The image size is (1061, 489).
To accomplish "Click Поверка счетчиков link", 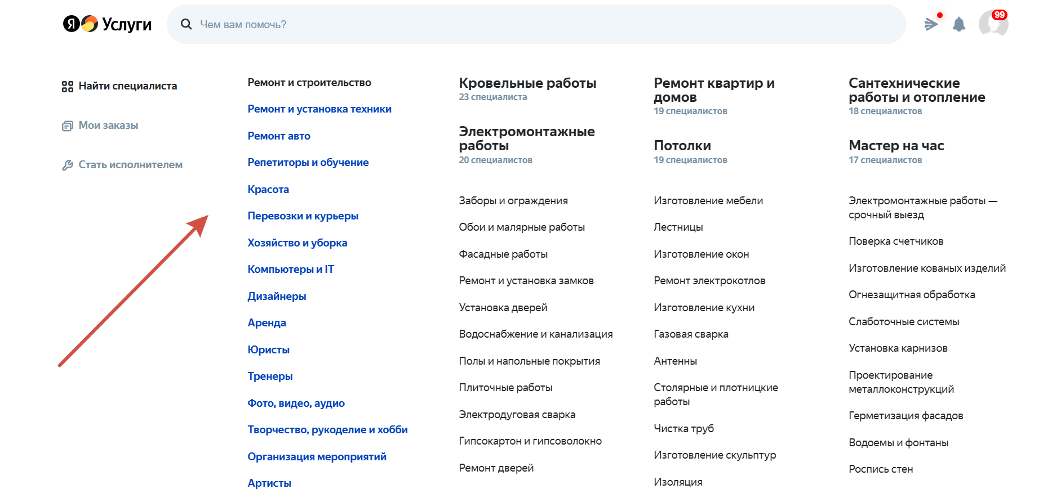I will click(x=896, y=241).
